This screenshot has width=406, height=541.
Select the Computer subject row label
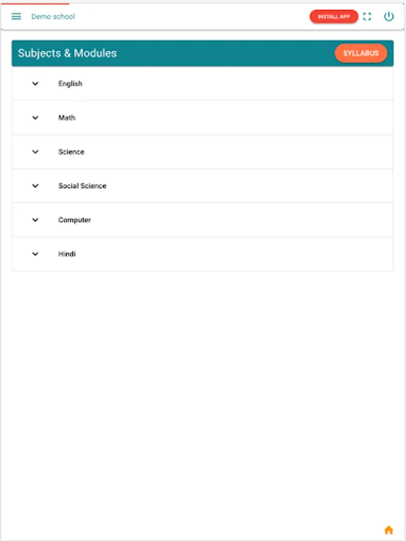pos(75,220)
